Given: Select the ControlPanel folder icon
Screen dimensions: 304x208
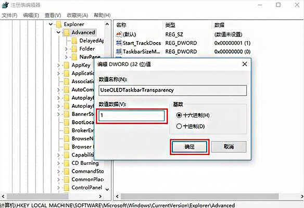Looking at the screenshot, I should (x=67, y=188).
